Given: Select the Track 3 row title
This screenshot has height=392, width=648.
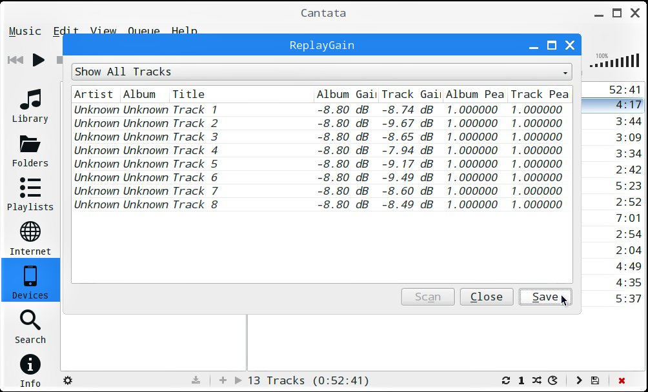Looking at the screenshot, I should tap(195, 137).
